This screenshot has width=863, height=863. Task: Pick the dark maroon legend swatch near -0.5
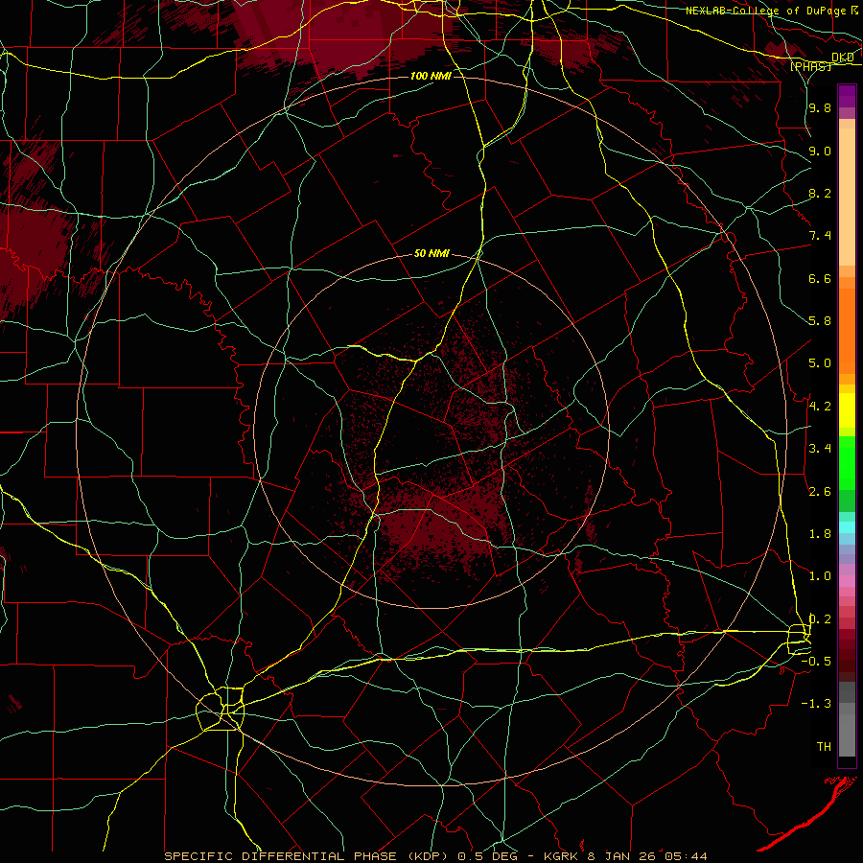coord(847,665)
